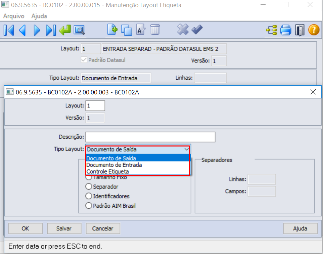
Task: Open the Arquivo menu
Action: 14,16
